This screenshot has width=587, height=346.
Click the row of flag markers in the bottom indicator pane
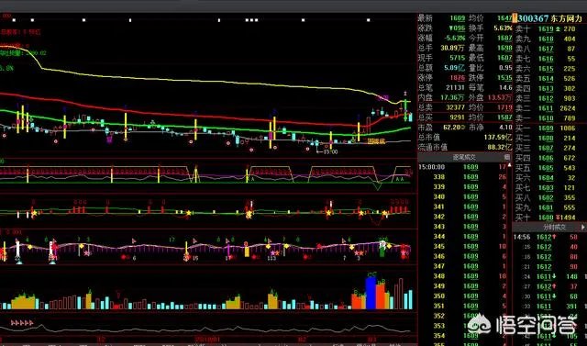(x=22, y=323)
